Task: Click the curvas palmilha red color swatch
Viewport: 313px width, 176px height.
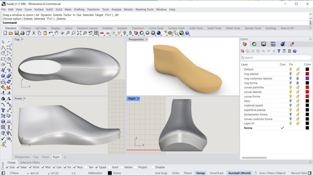Action: [x=307, y=88]
